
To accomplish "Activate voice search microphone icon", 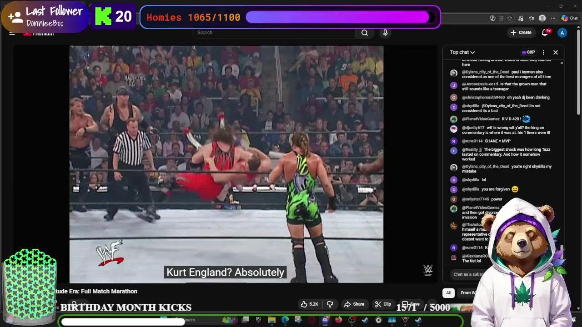I will 385,33.
